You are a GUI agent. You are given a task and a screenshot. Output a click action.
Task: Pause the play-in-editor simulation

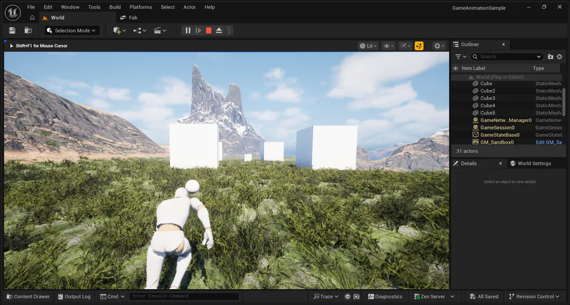click(x=188, y=30)
